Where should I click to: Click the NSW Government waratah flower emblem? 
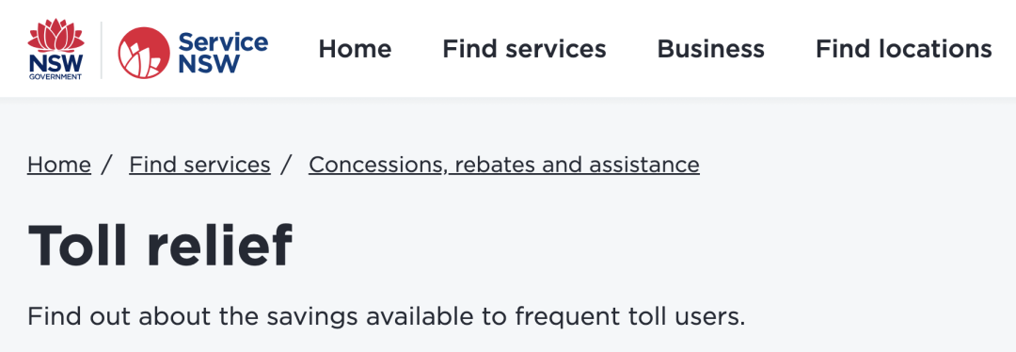point(56,36)
